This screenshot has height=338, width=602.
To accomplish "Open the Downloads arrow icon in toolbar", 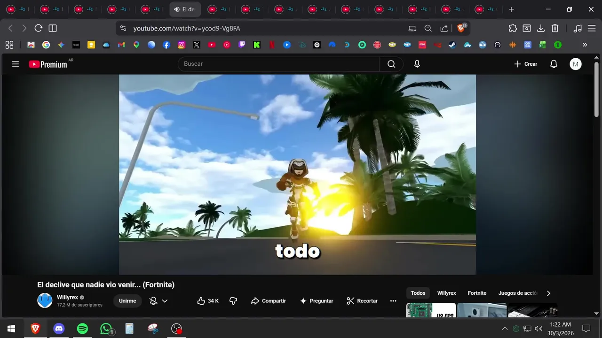I will [541, 28].
